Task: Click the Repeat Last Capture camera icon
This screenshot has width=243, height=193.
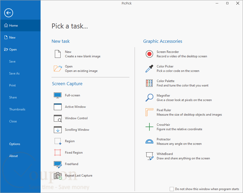Action: click(x=58, y=176)
